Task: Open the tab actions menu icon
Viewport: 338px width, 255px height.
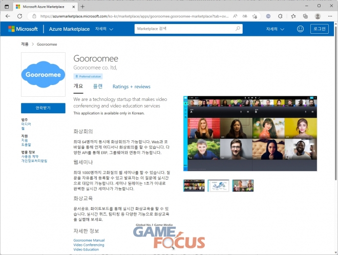Action: click(7, 7)
